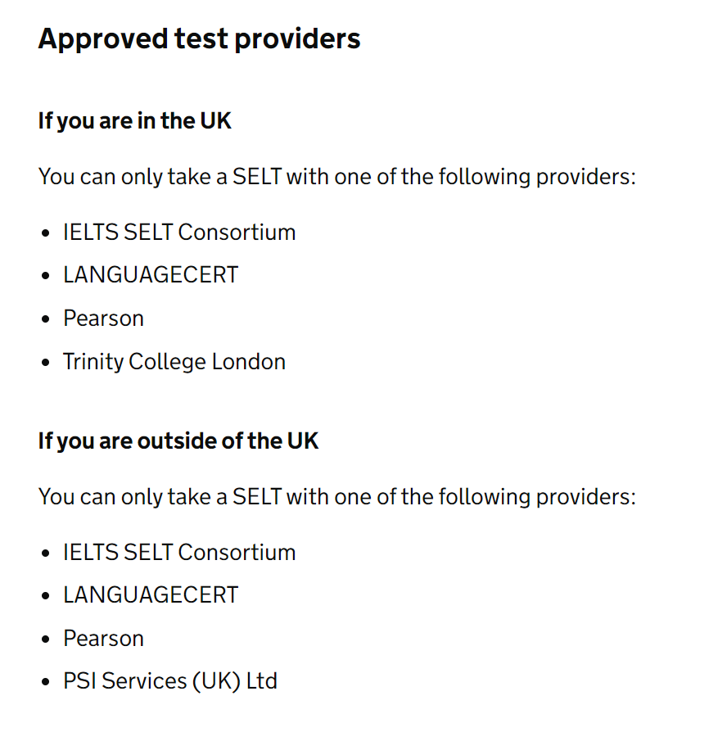Click Pearson in the outside-UK provider list
This screenshot has width=727, height=741.
(x=103, y=639)
